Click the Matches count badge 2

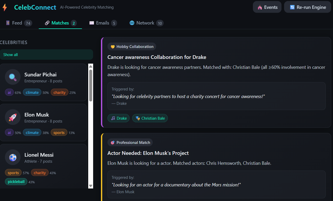point(74,23)
